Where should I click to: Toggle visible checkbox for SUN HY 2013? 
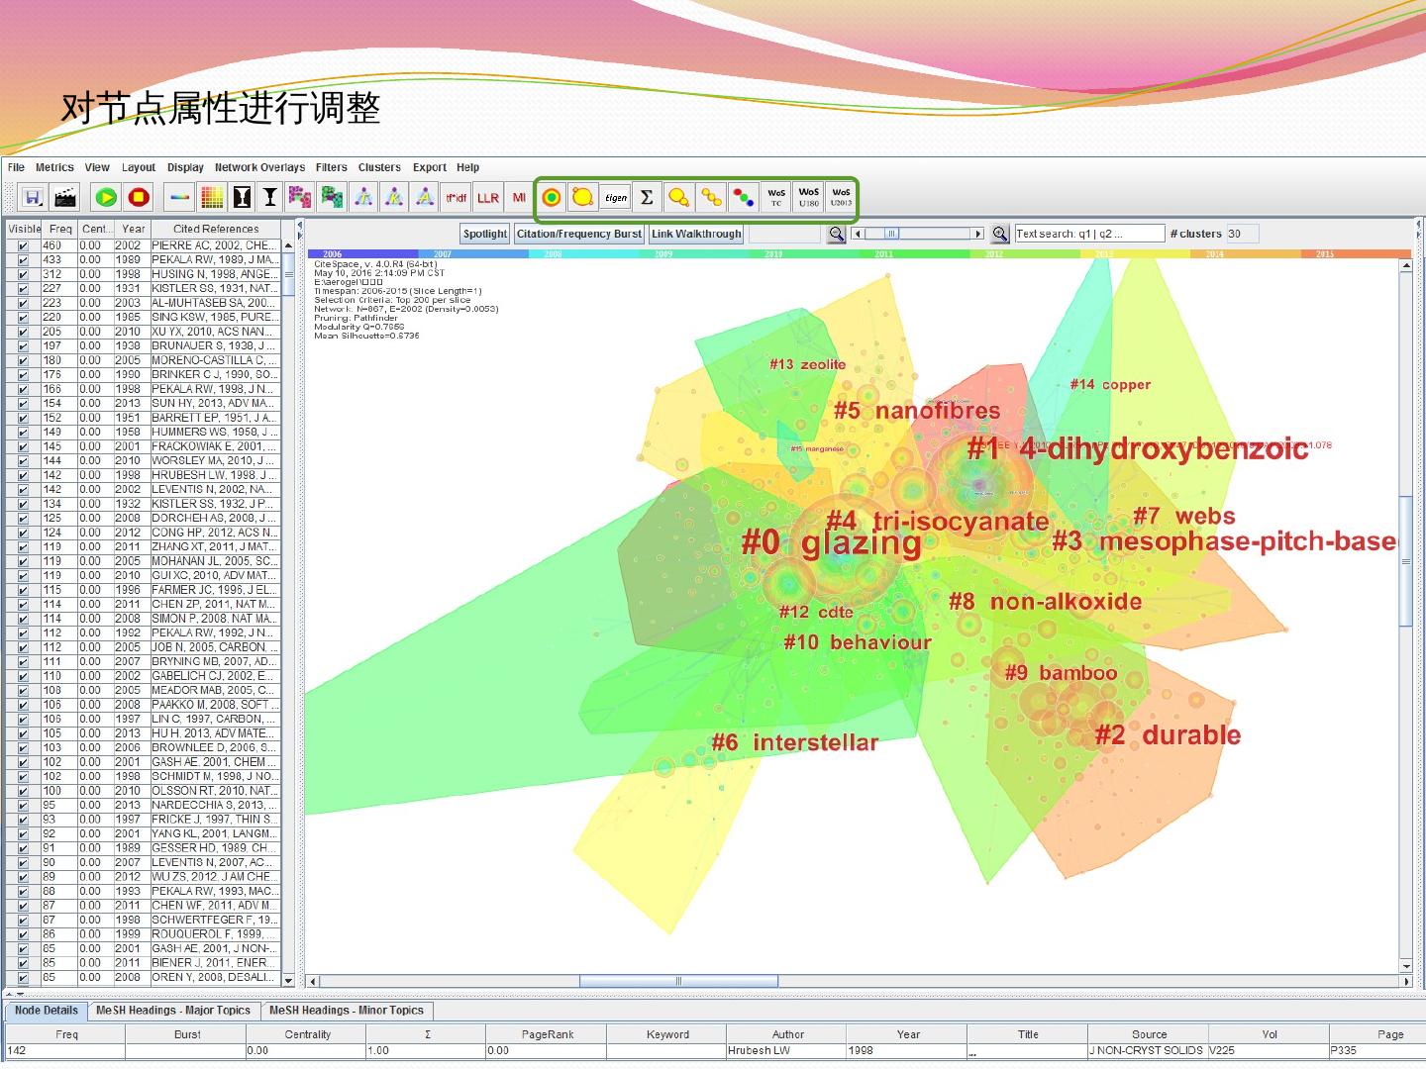coord(22,404)
